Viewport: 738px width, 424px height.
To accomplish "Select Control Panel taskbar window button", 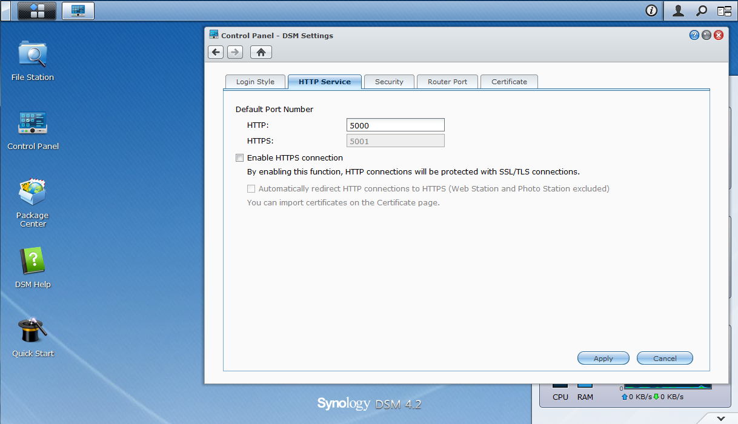I will 78,10.
